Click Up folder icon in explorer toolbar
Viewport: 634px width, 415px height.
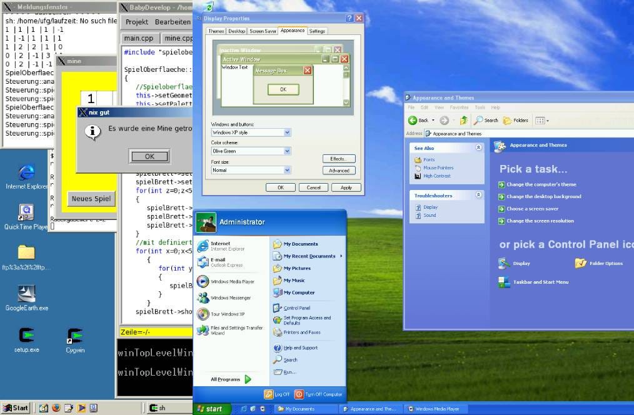(464, 121)
